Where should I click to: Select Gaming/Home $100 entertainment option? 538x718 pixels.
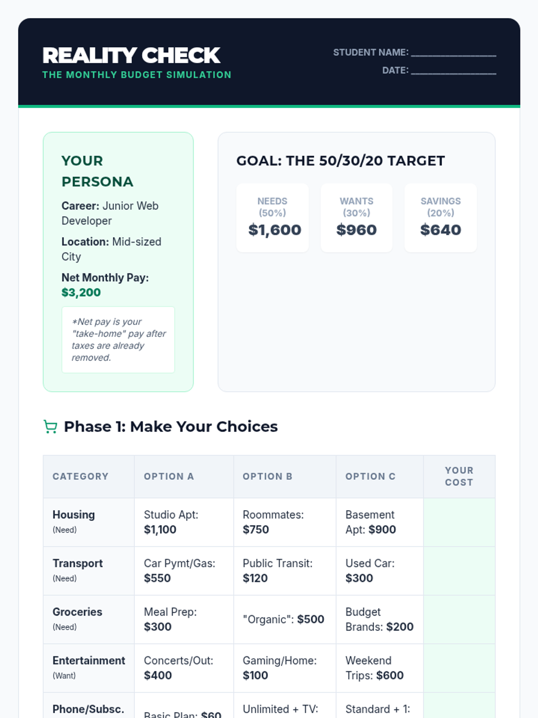pyautogui.click(x=284, y=668)
